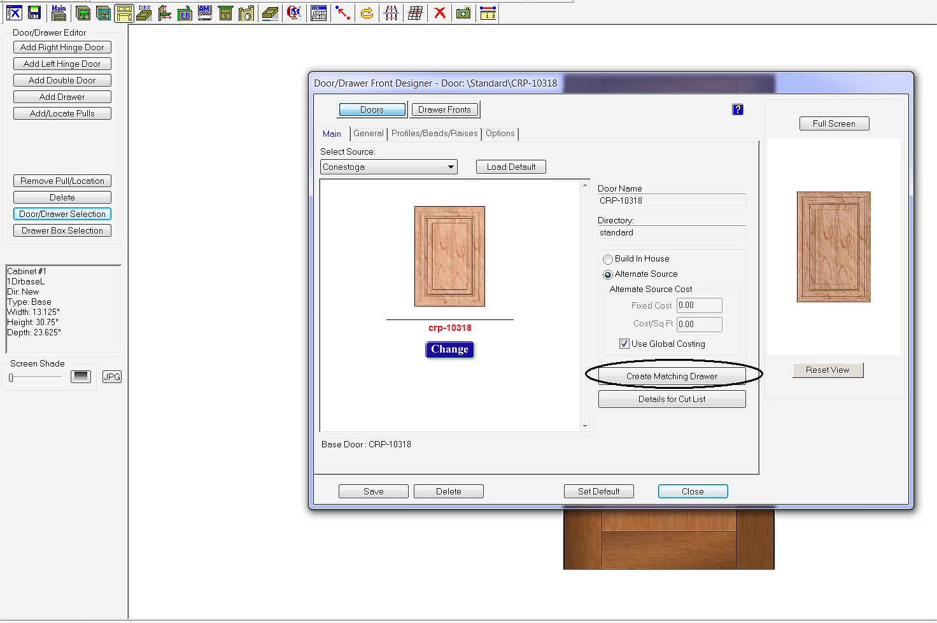The height and width of the screenshot is (623, 937).
Task: Select the Build In House radio button
Action: click(608, 259)
